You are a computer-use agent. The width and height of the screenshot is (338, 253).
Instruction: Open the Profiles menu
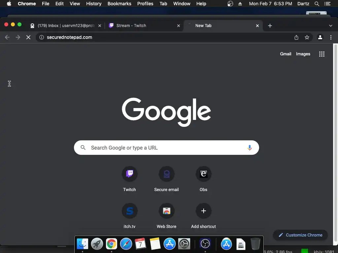[145, 4]
